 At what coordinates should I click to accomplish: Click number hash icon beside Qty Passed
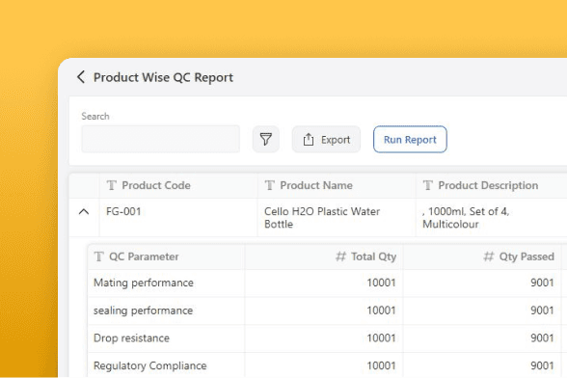489,256
